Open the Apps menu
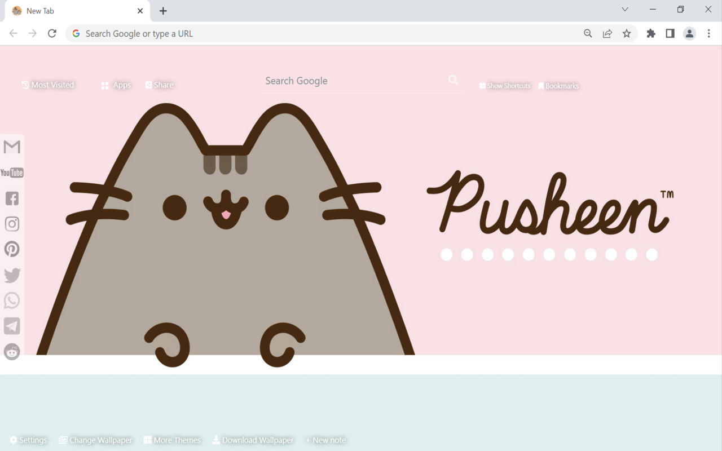 pos(116,85)
